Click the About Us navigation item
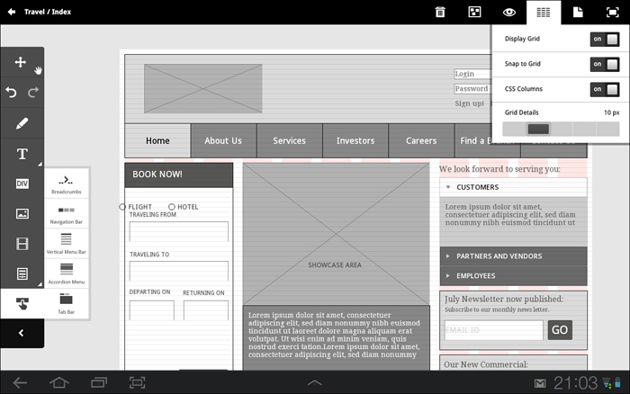 pyautogui.click(x=223, y=140)
